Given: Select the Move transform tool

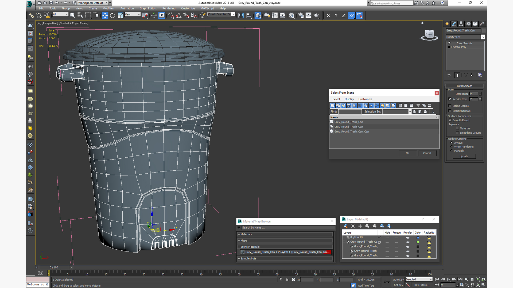Looking at the screenshot, I should (105, 15).
